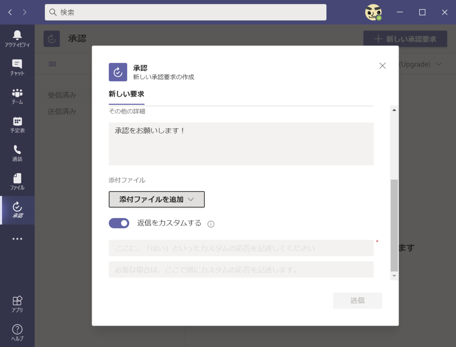The width and height of the screenshot is (456, 347).
Task: Click the second custom response field
Action: pyautogui.click(x=241, y=269)
